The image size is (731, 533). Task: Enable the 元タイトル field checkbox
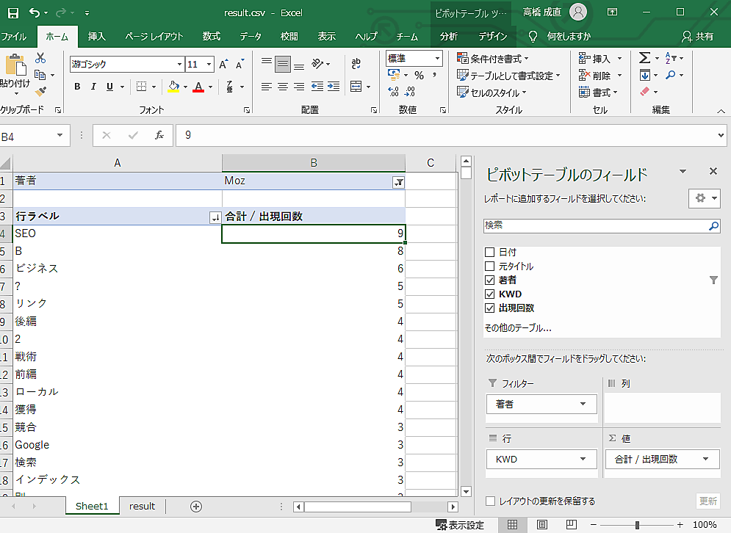coord(490,266)
